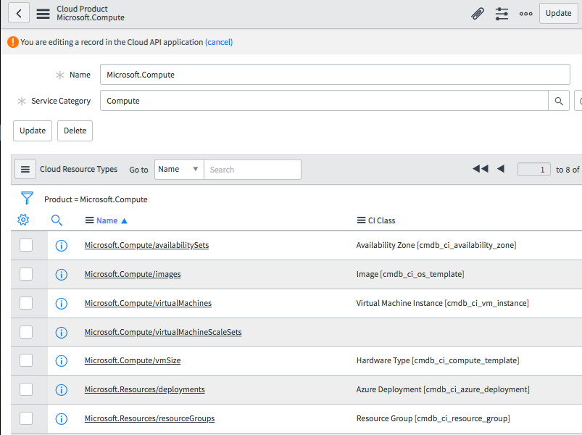The height and width of the screenshot is (435, 582).
Task: Click the page row number field
Action: tap(533, 170)
